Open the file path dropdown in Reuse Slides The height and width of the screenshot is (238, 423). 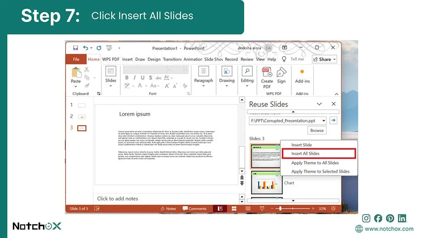(324, 121)
